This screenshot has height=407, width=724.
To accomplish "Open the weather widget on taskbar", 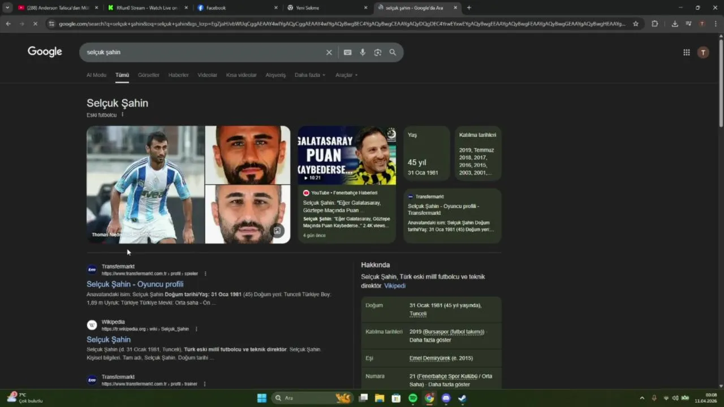I will [24, 398].
